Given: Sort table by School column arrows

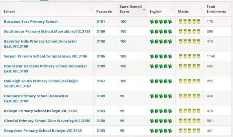Looking at the screenshot, I should (x=91, y=9).
